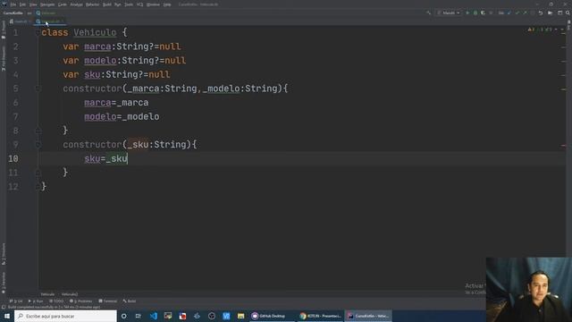The image size is (572, 322).
Task: Open Visual Studio Code from taskbar
Action: (x=154, y=316)
